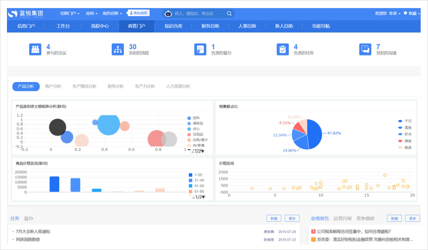The height and width of the screenshot is (250, 428).
Task: Click 新建 button in the 任务 panel
Action: click(274, 218)
